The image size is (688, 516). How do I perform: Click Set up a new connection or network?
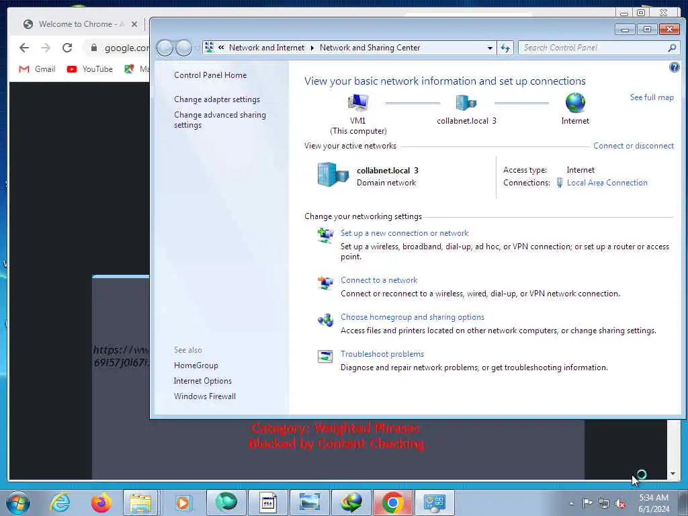click(404, 233)
